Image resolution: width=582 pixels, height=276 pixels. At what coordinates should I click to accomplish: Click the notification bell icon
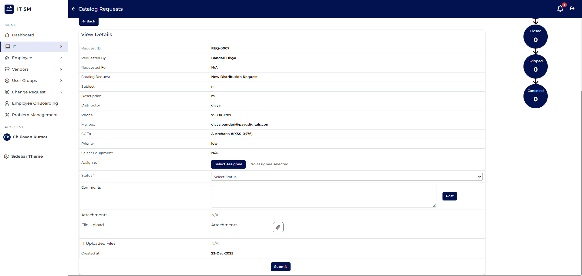pyautogui.click(x=560, y=9)
